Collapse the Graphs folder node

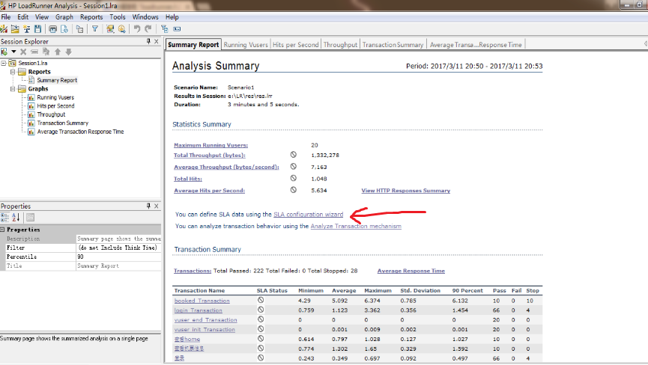pyautogui.click(x=13, y=89)
